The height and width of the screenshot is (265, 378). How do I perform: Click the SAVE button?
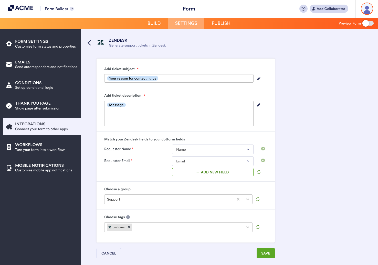pos(266,253)
